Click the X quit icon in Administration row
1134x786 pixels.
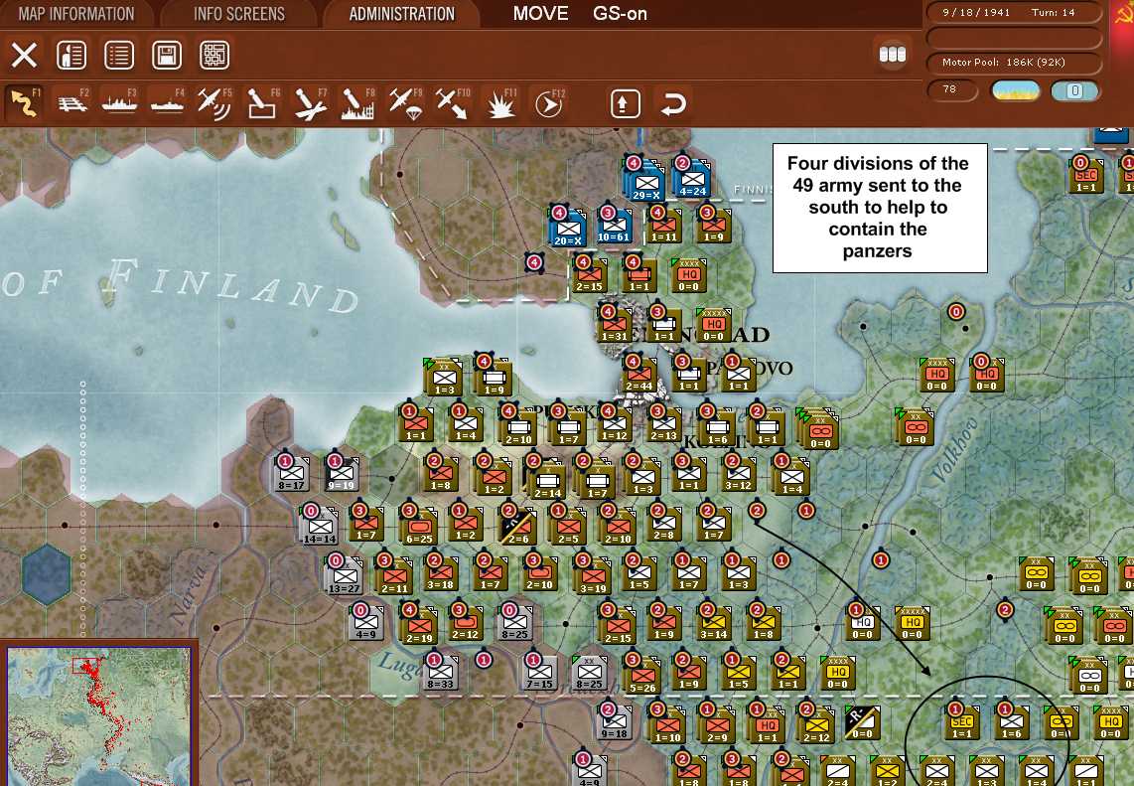[x=24, y=55]
